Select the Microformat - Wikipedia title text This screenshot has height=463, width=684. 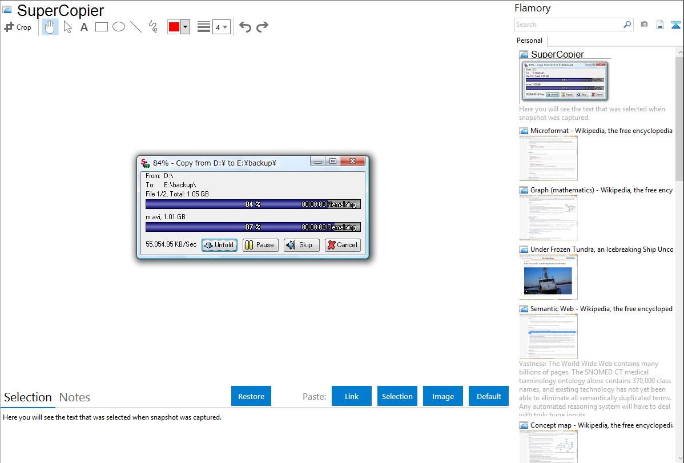point(601,131)
